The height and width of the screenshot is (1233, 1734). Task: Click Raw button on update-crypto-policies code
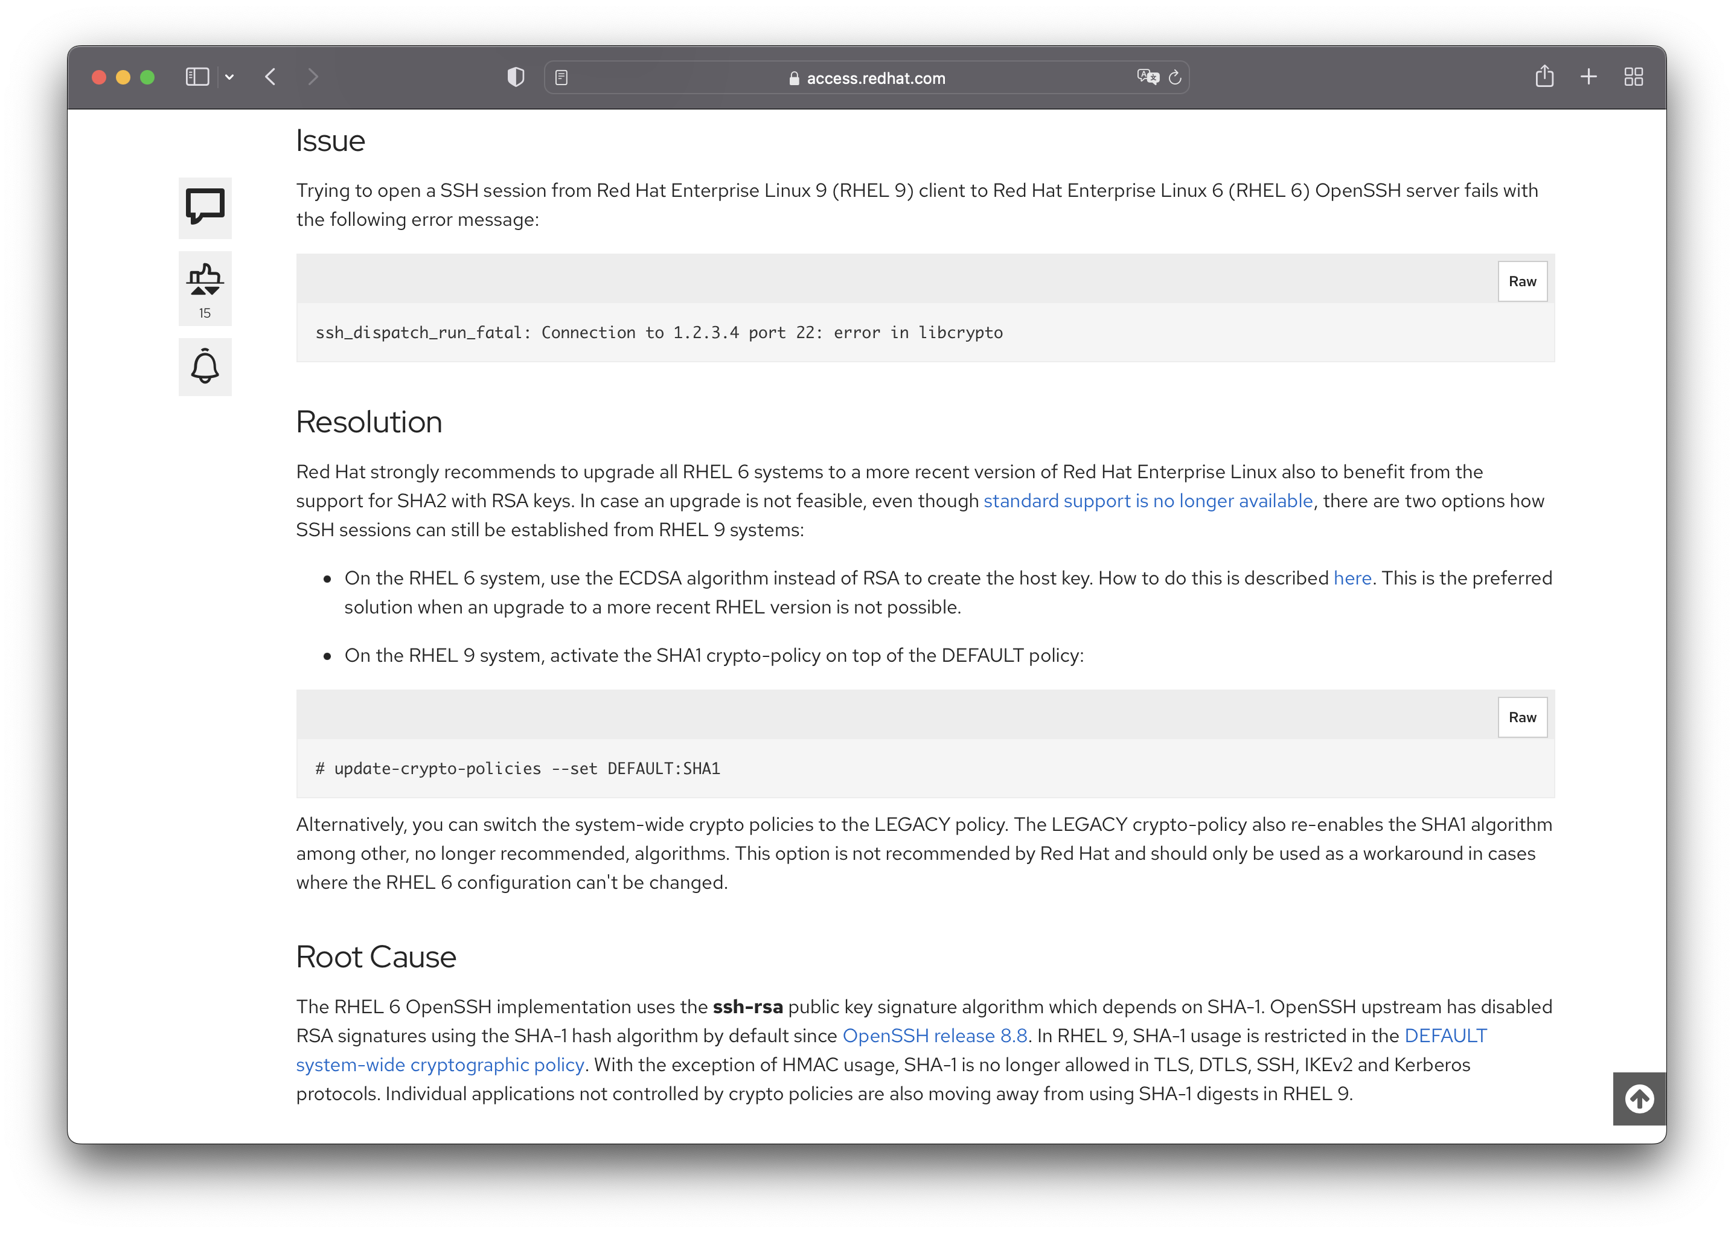coord(1521,717)
